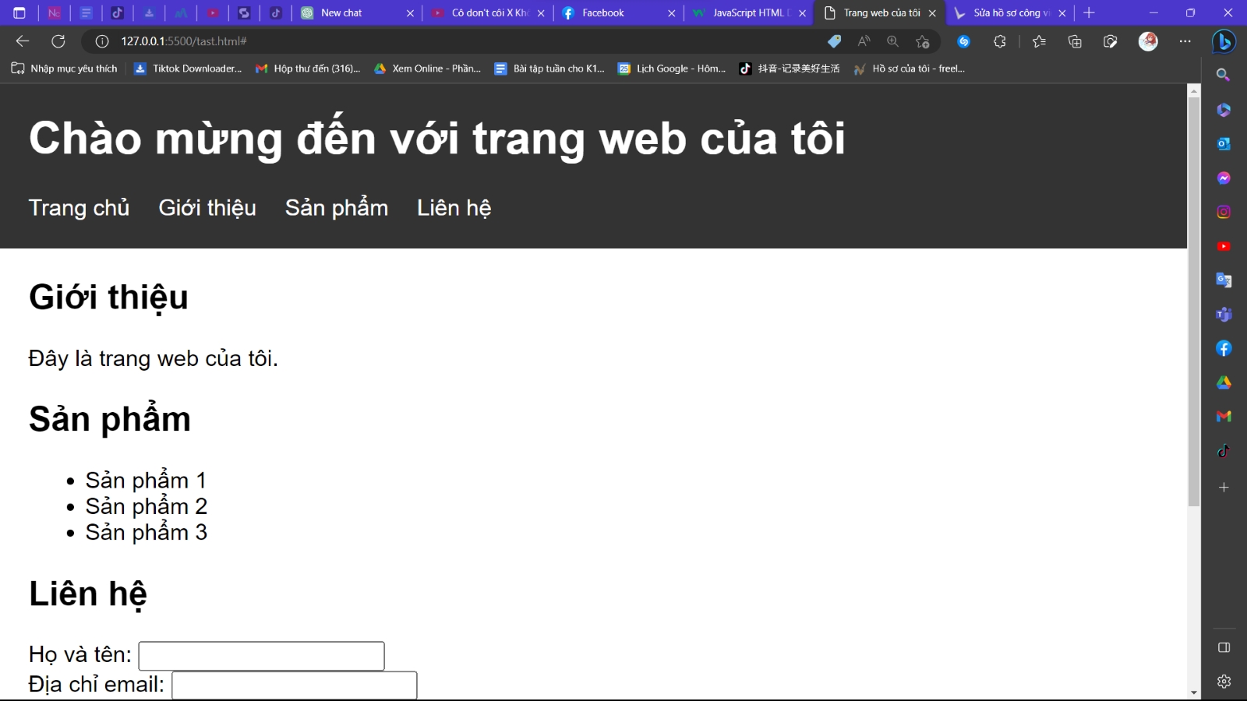Image resolution: width=1247 pixels, height=701 pixels.
Task: Open a new tab with plus button
Action: point(1090,12)
